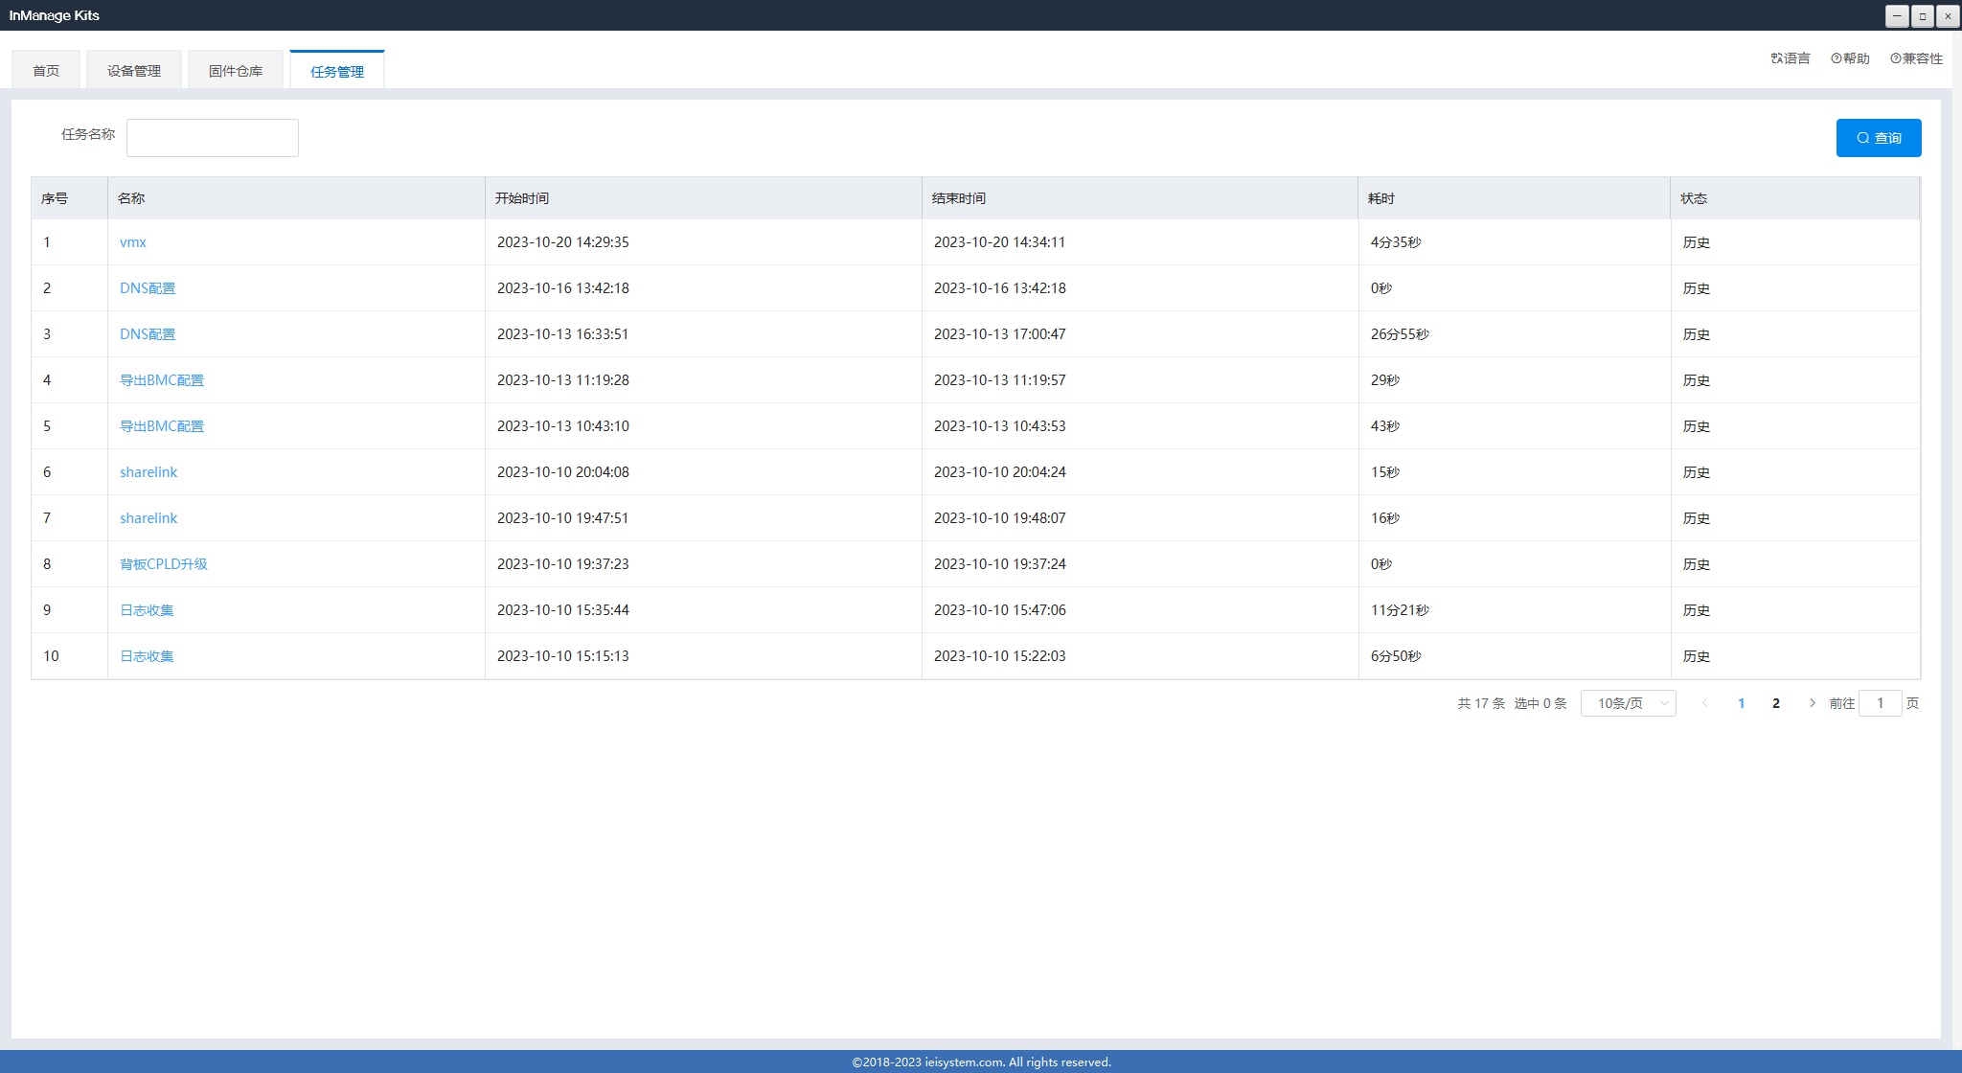Click the previous page arrow
Viewport: 1962px width, 1073px height.
pos(1704,703)
